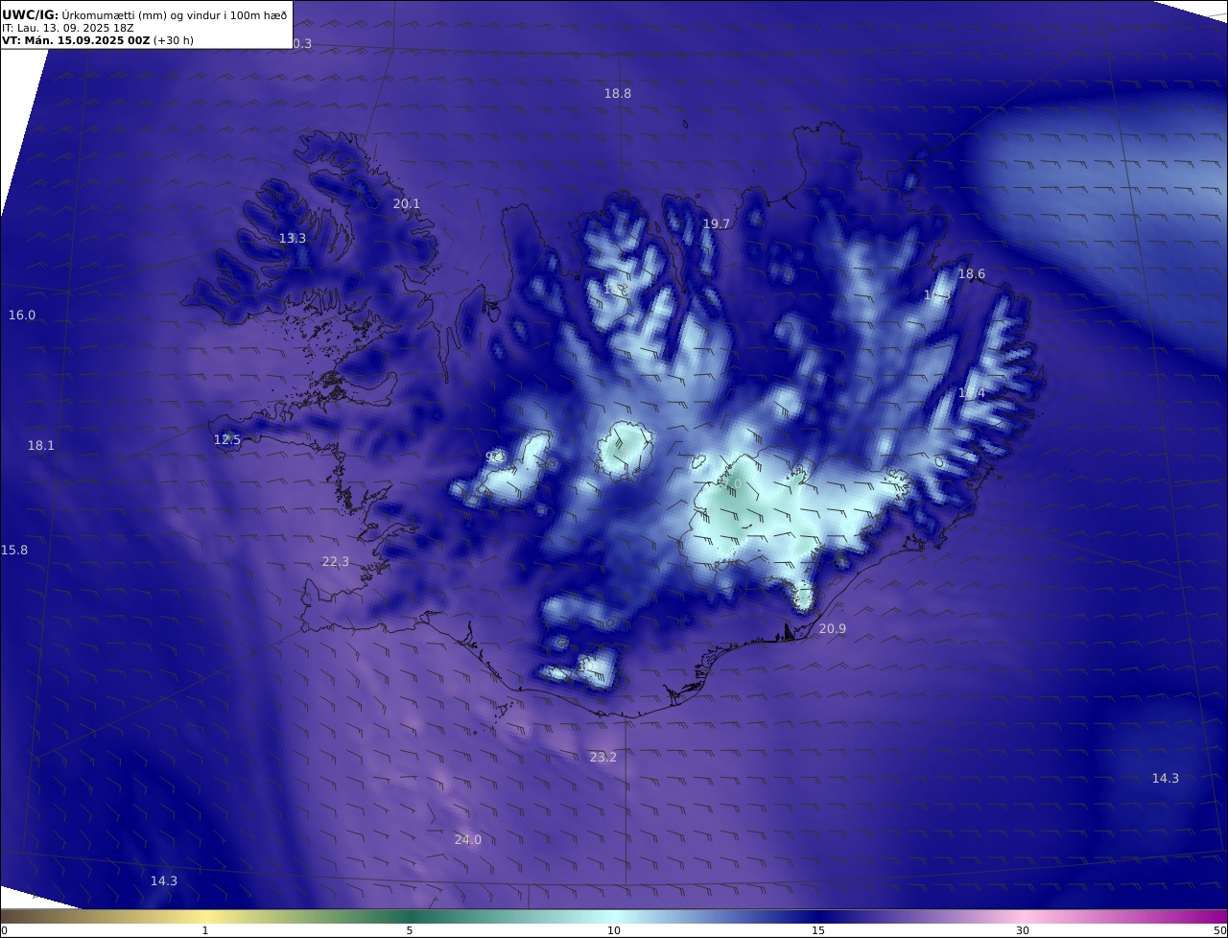Click the 23.2 value label
Viewport: 1228px width, 938px height.
point(603,758)
